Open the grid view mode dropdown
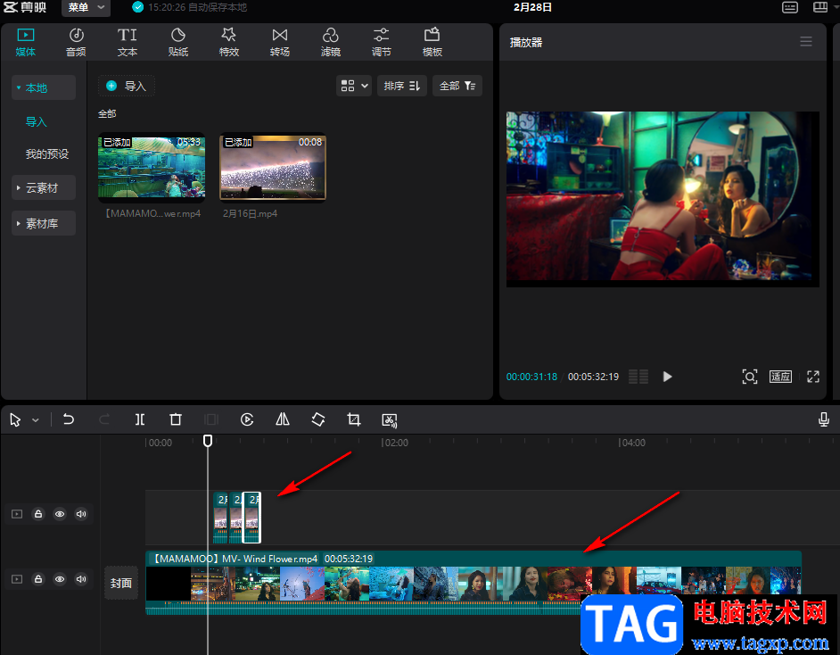The height and width of the screenshot is (655, 840). point(354,86)
